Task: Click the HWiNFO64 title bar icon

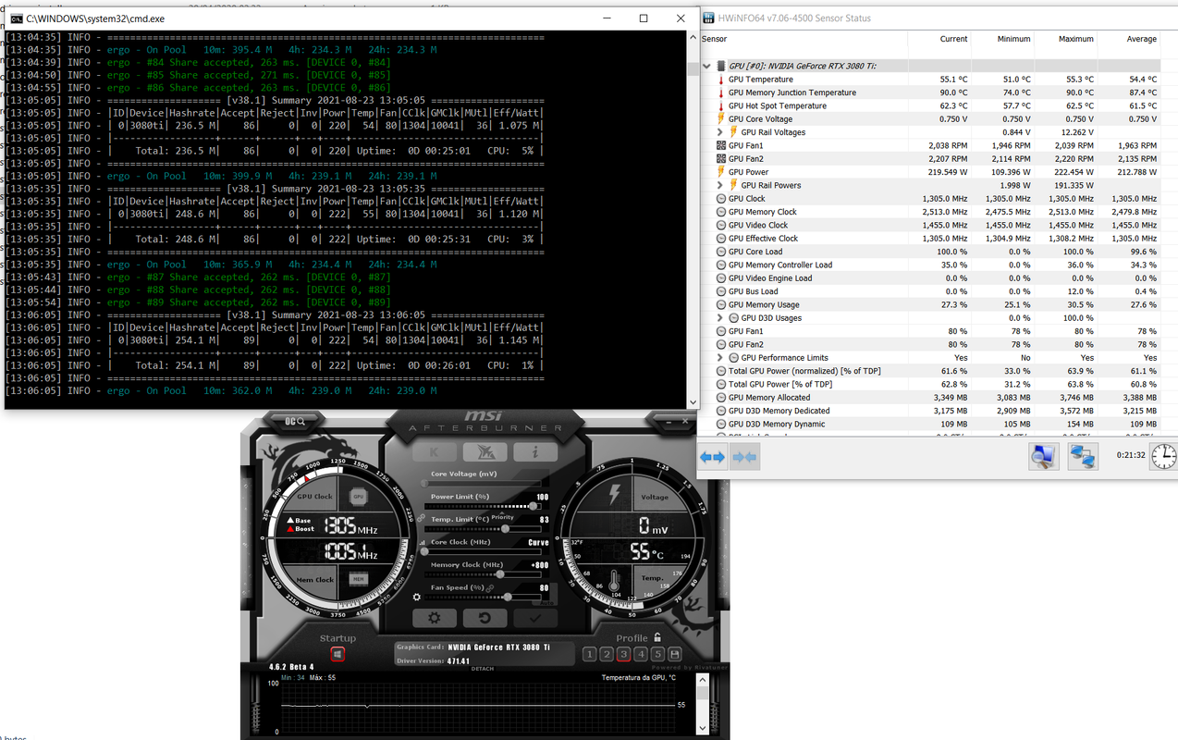Action: [x=708, y=18]
